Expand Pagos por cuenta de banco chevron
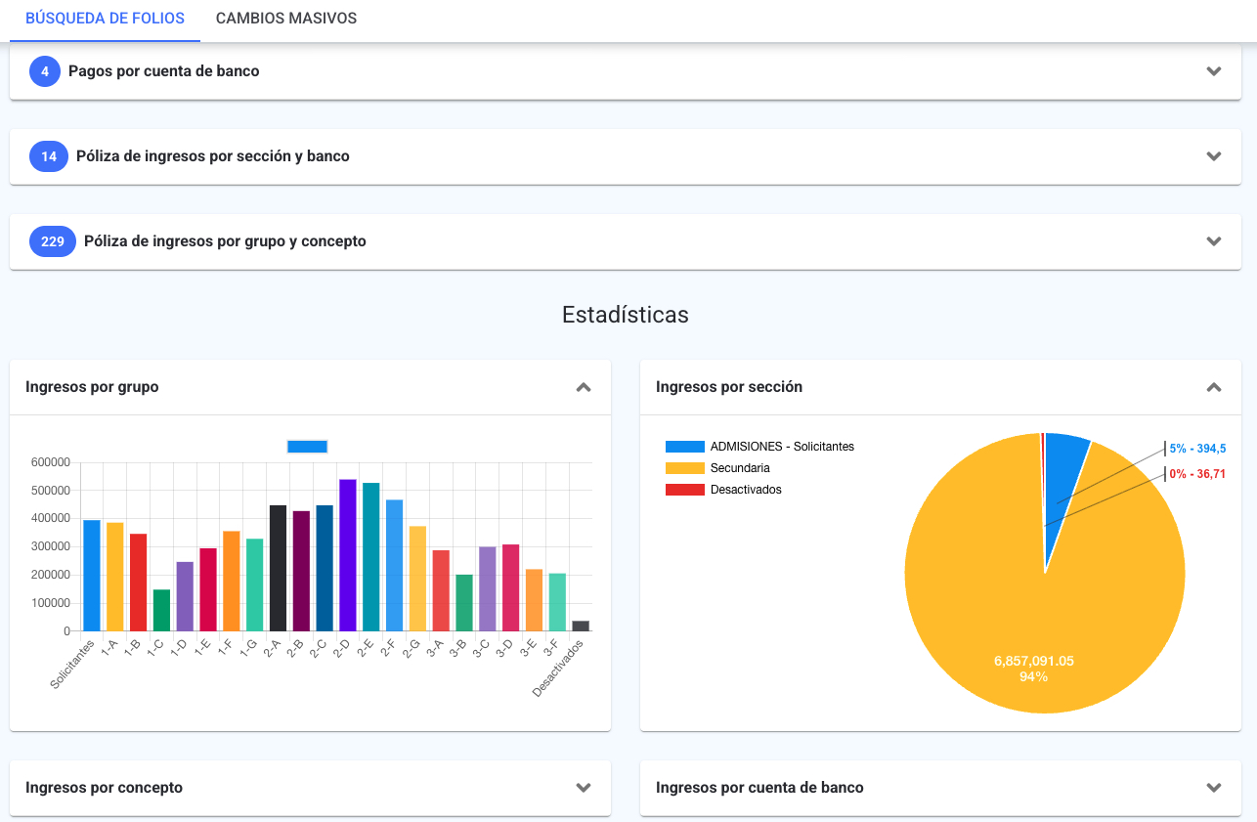Viewport: 1257px width, 822px height. pos(1214,71)
